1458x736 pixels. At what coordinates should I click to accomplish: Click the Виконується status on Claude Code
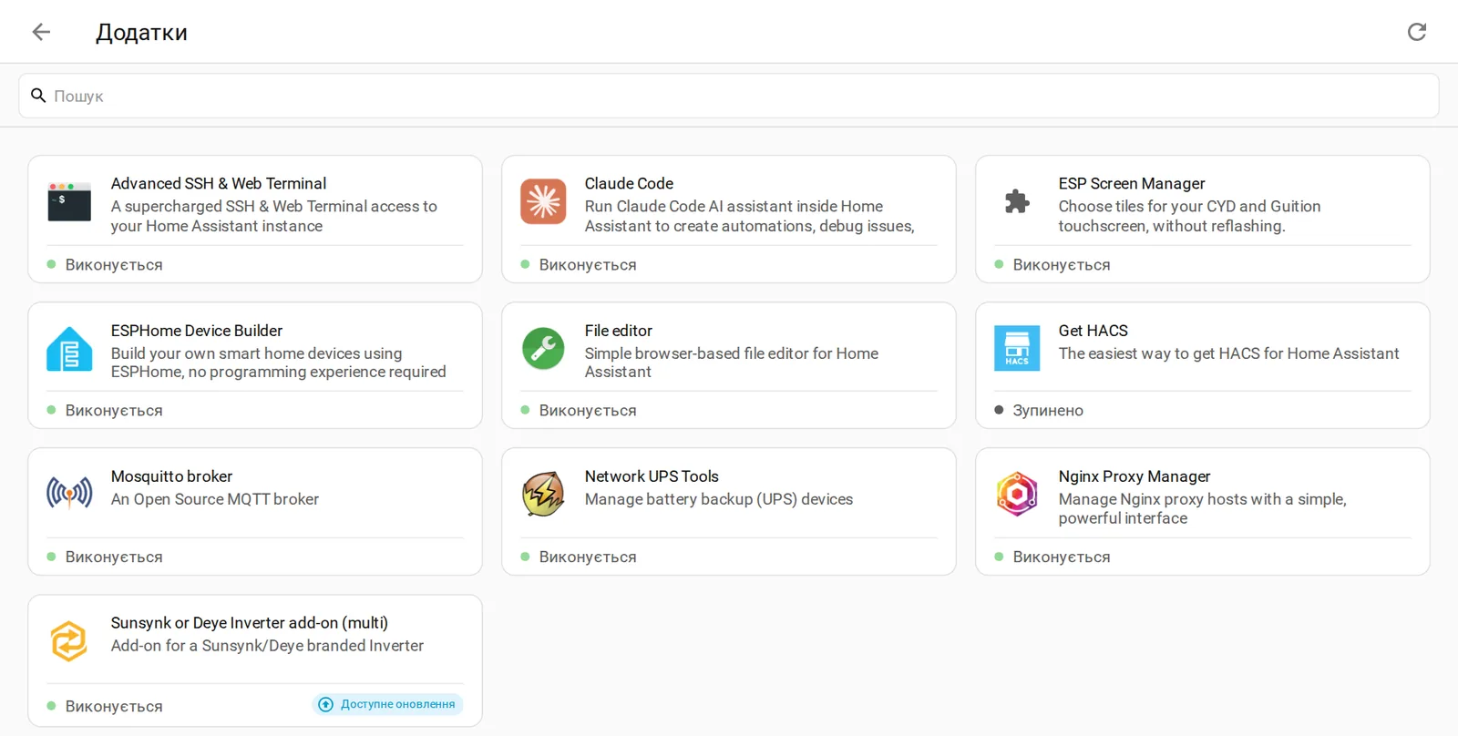tap(588, 265)
